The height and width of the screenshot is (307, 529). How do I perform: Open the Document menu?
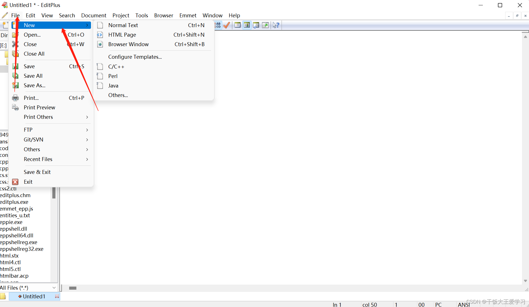point(94,15)
